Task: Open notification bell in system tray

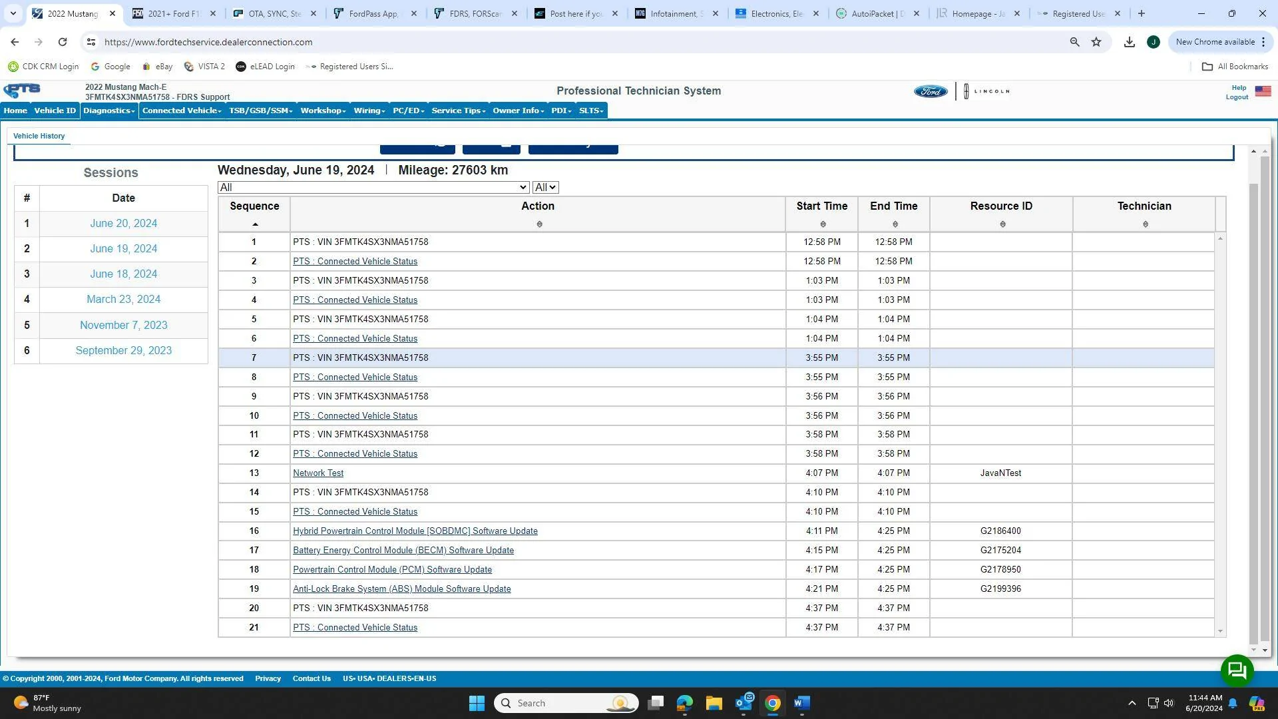Action: coord(1233,703)
